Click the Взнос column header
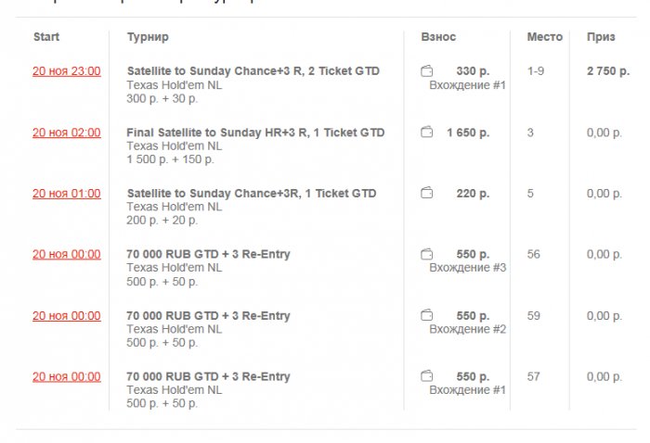The image size is (650, 443). pos(438,37)
